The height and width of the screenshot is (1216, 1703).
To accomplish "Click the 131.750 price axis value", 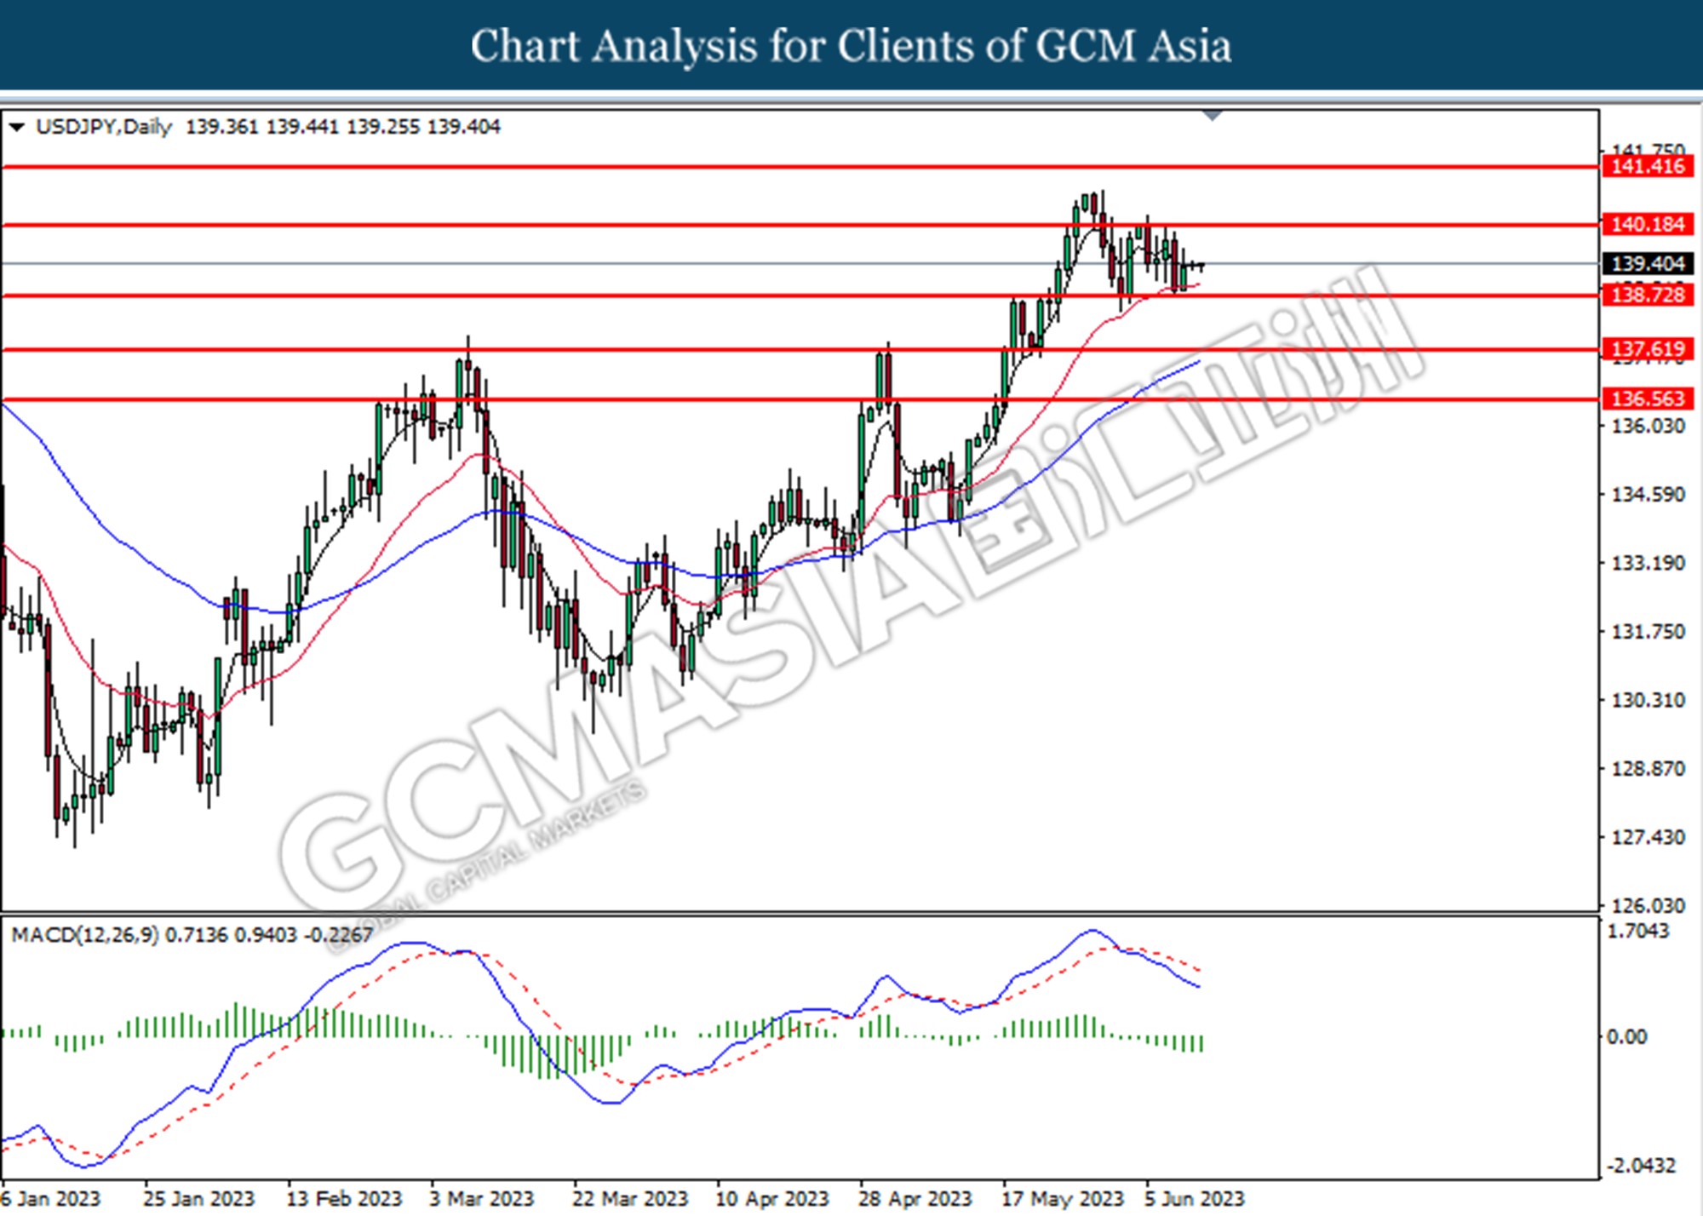I will pyautogui.click(x=1648, y=632).
